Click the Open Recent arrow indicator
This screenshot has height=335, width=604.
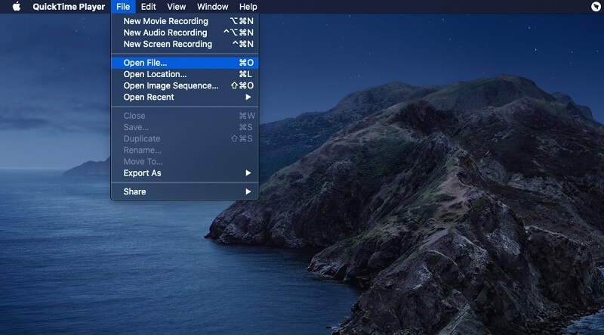tap(248, 98)
